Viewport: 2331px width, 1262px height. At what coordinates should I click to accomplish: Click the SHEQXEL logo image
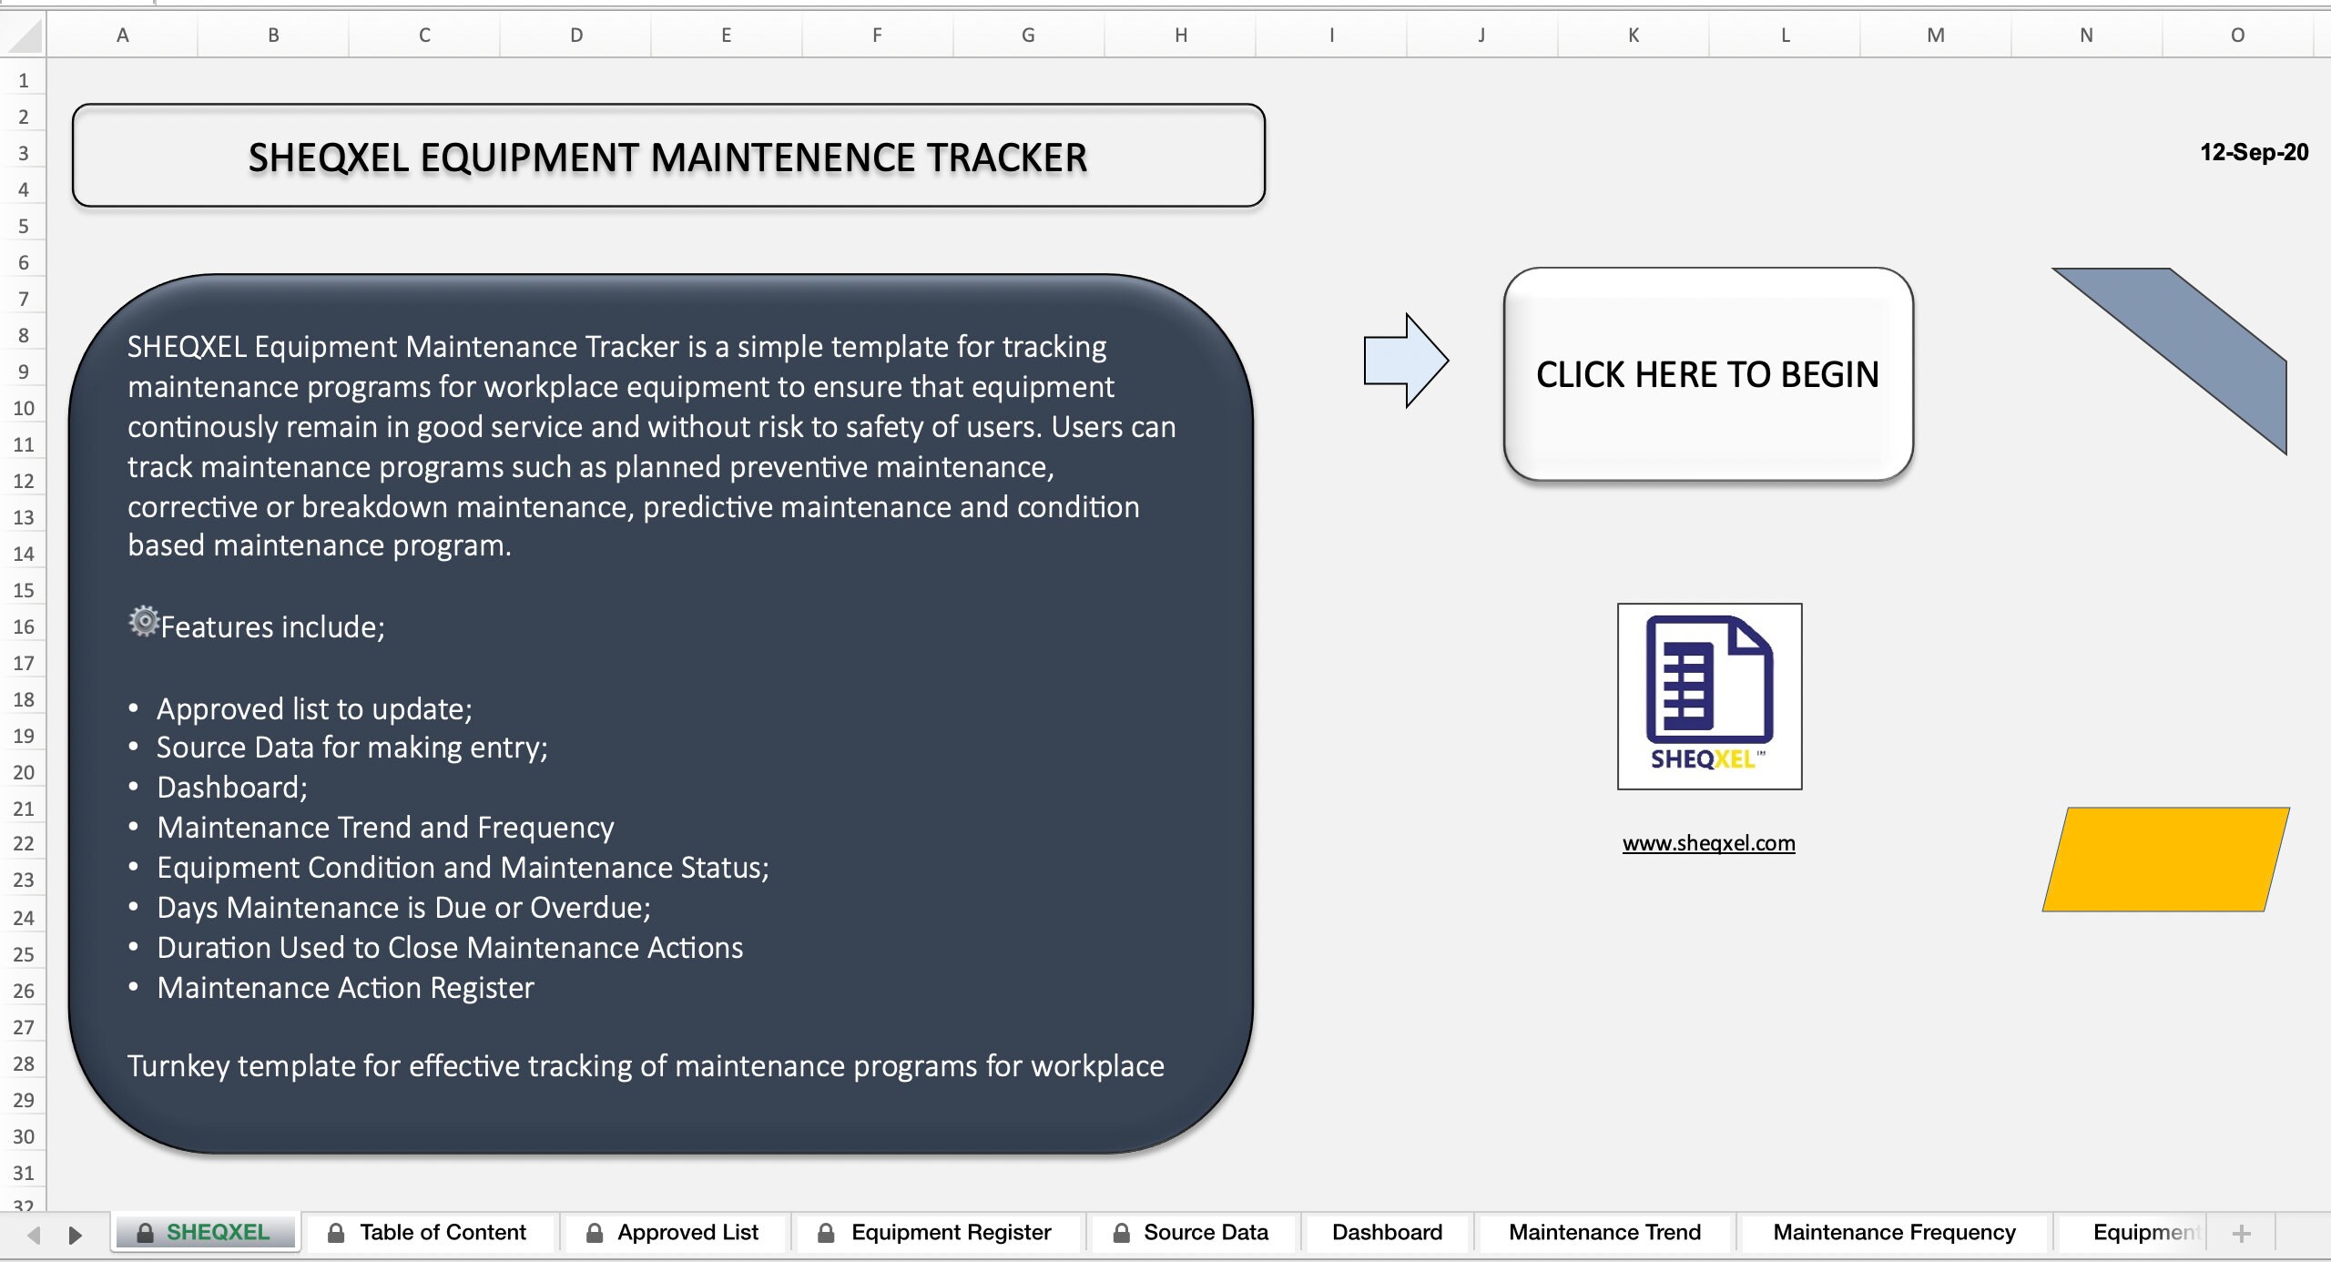coord(1708,697)
